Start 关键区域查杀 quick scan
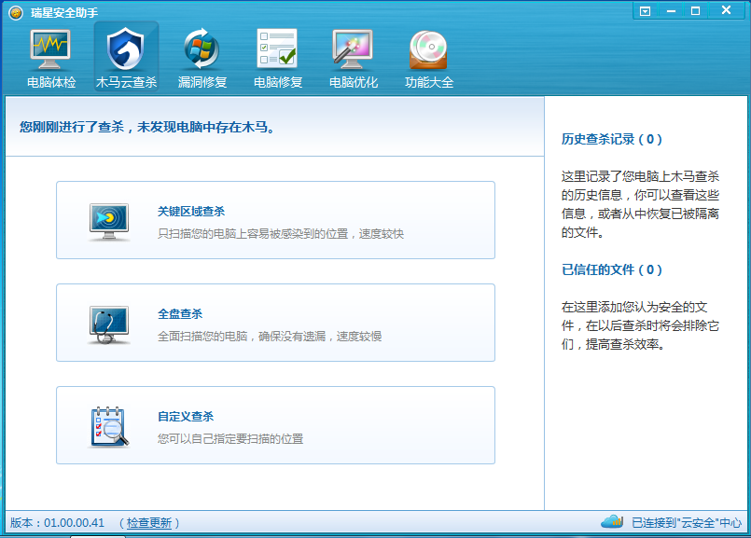This screenshot has width=751, height=538. coord(275,220)
